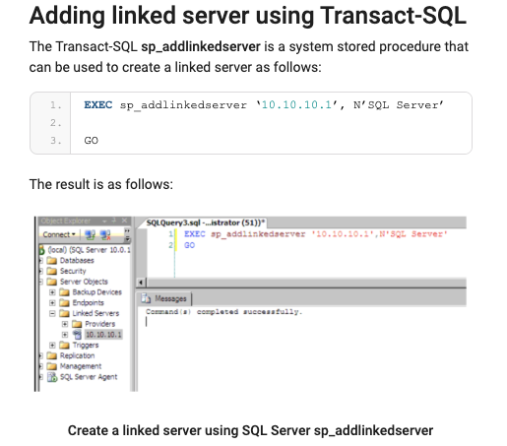Select the Linked Servers tree item
The width and height of the screenshot is (507, 446).
(x=95, y=313)
